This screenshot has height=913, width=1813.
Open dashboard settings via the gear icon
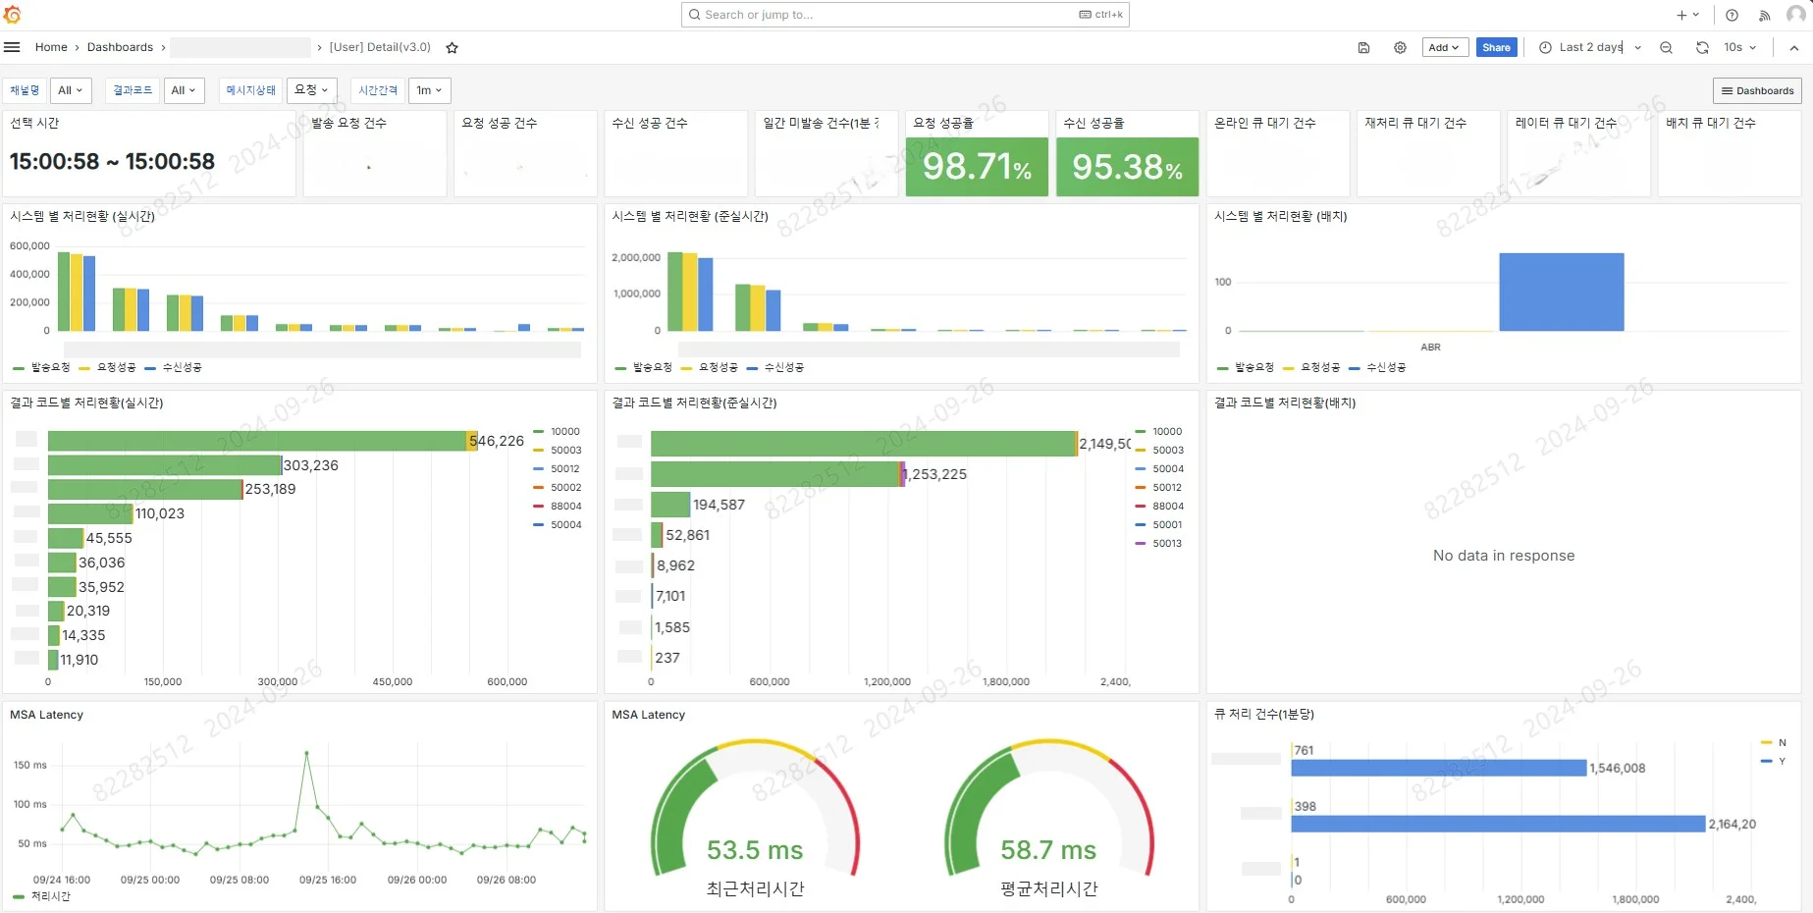pyautogui.click(x=1400, y=47)
